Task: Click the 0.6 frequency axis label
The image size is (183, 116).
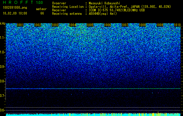Action: (x=2, y=110)
